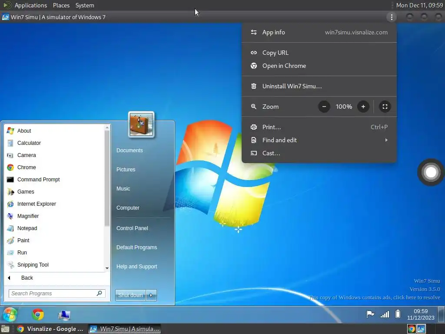Open Computer from the Start menu
445x334 pixels.
tap(128, 208)
